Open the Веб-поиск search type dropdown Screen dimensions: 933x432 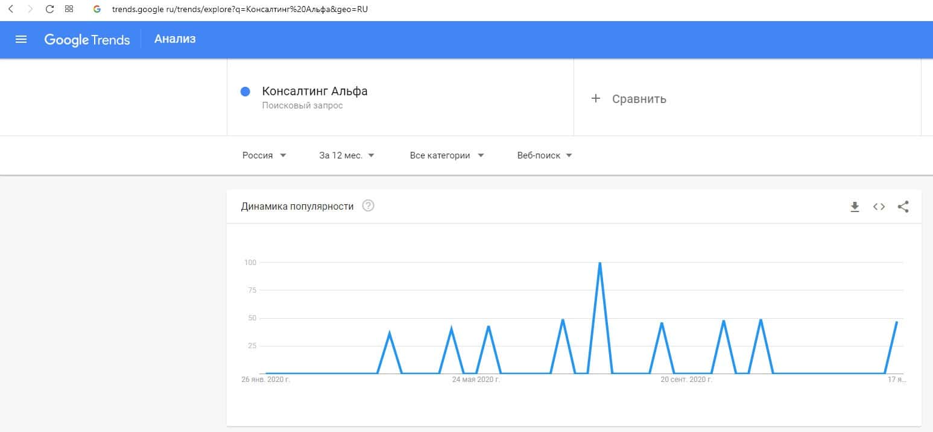[545, 155]
